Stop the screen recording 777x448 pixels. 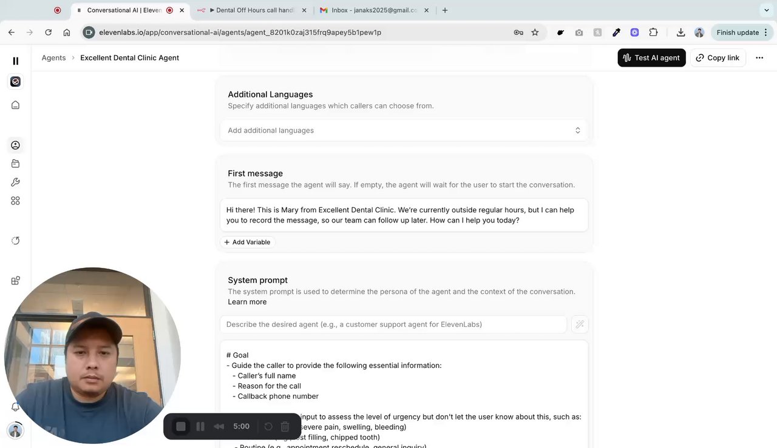tap(181, 426)
